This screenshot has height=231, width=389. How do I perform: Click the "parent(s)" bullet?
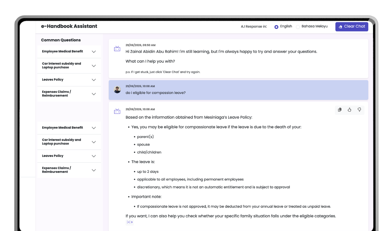(x=145, y=137)
